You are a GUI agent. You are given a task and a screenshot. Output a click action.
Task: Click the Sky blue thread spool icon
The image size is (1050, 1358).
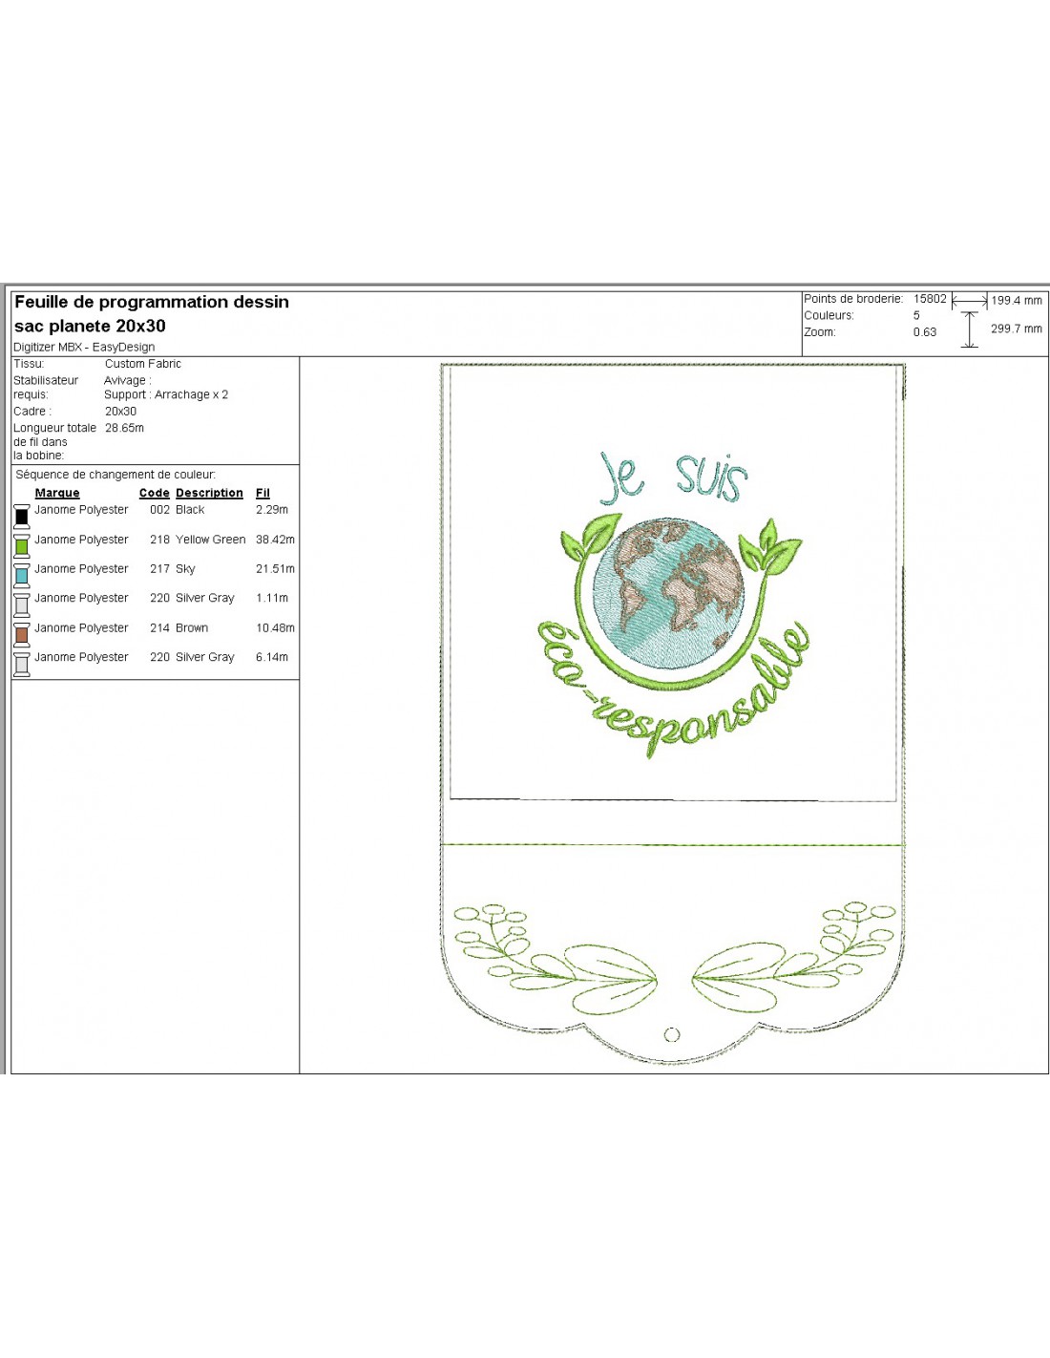coord(21,575)
